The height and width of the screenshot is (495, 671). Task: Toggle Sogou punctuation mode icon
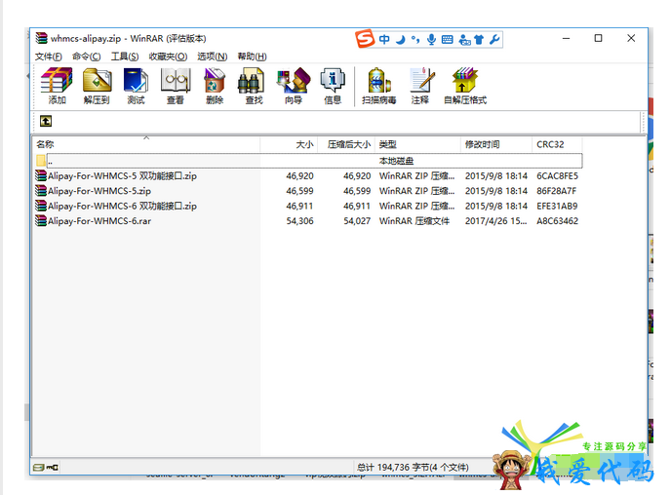click(415, 40)
